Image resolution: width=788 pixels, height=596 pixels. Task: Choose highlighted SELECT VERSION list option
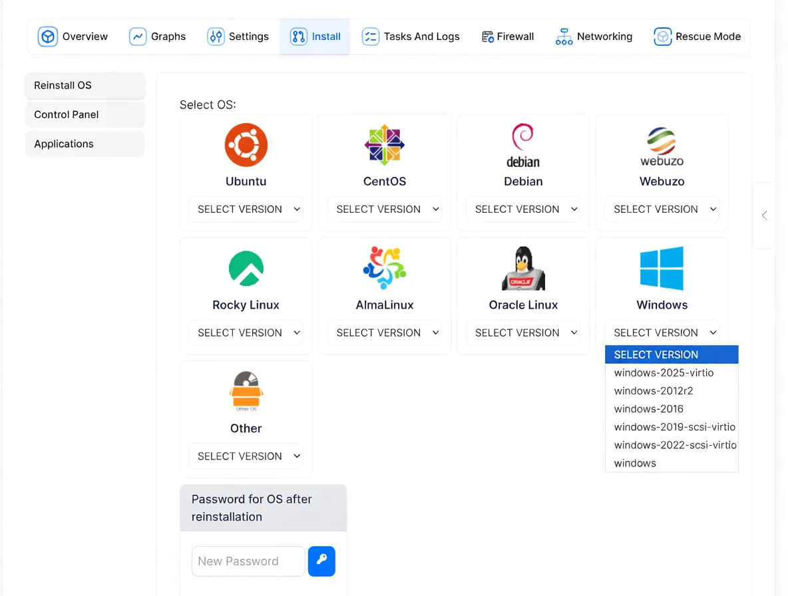pos(672,355)
